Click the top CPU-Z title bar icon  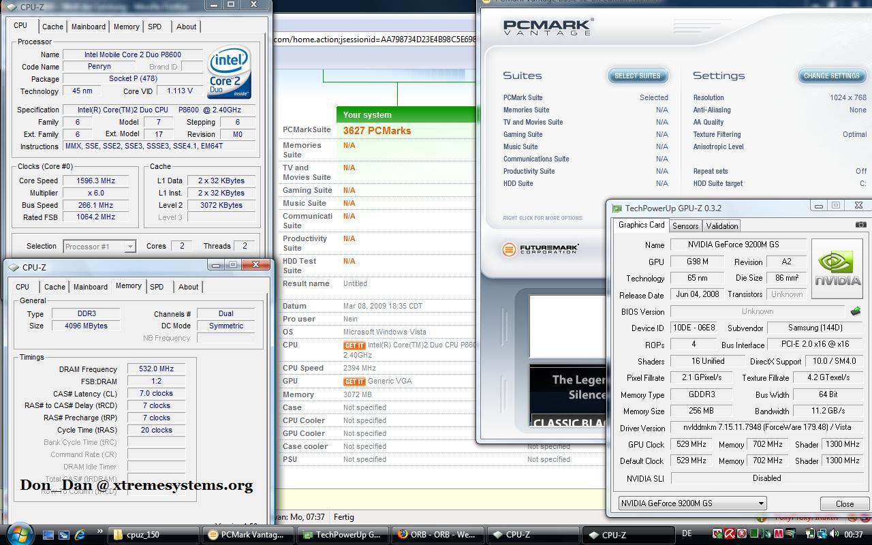13,7
